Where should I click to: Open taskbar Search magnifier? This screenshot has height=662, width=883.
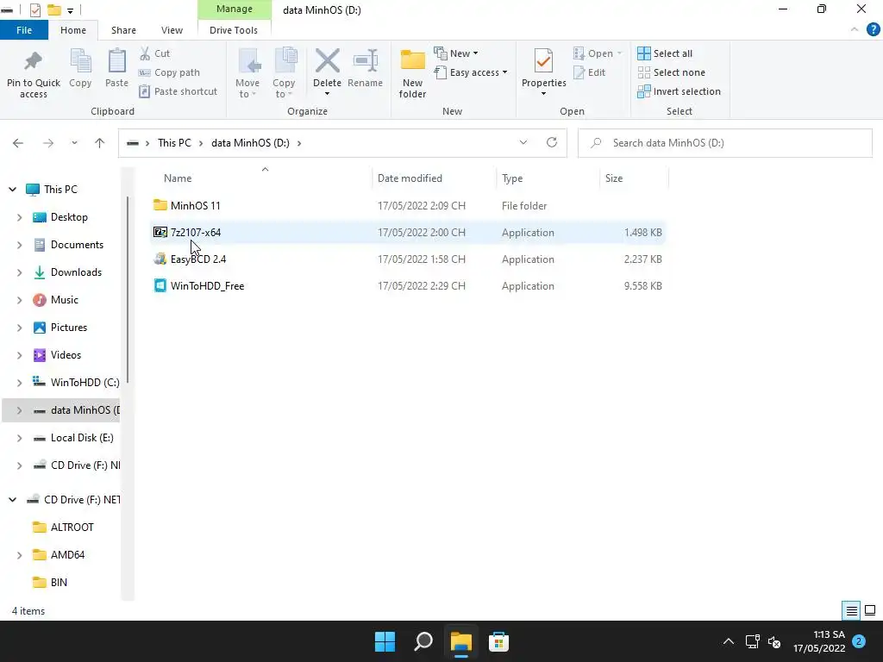pos(423,641)
